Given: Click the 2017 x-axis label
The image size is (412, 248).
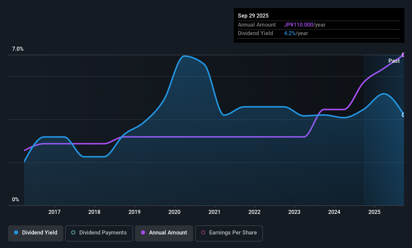Looking at the screenshot, I should coord(54,212).
